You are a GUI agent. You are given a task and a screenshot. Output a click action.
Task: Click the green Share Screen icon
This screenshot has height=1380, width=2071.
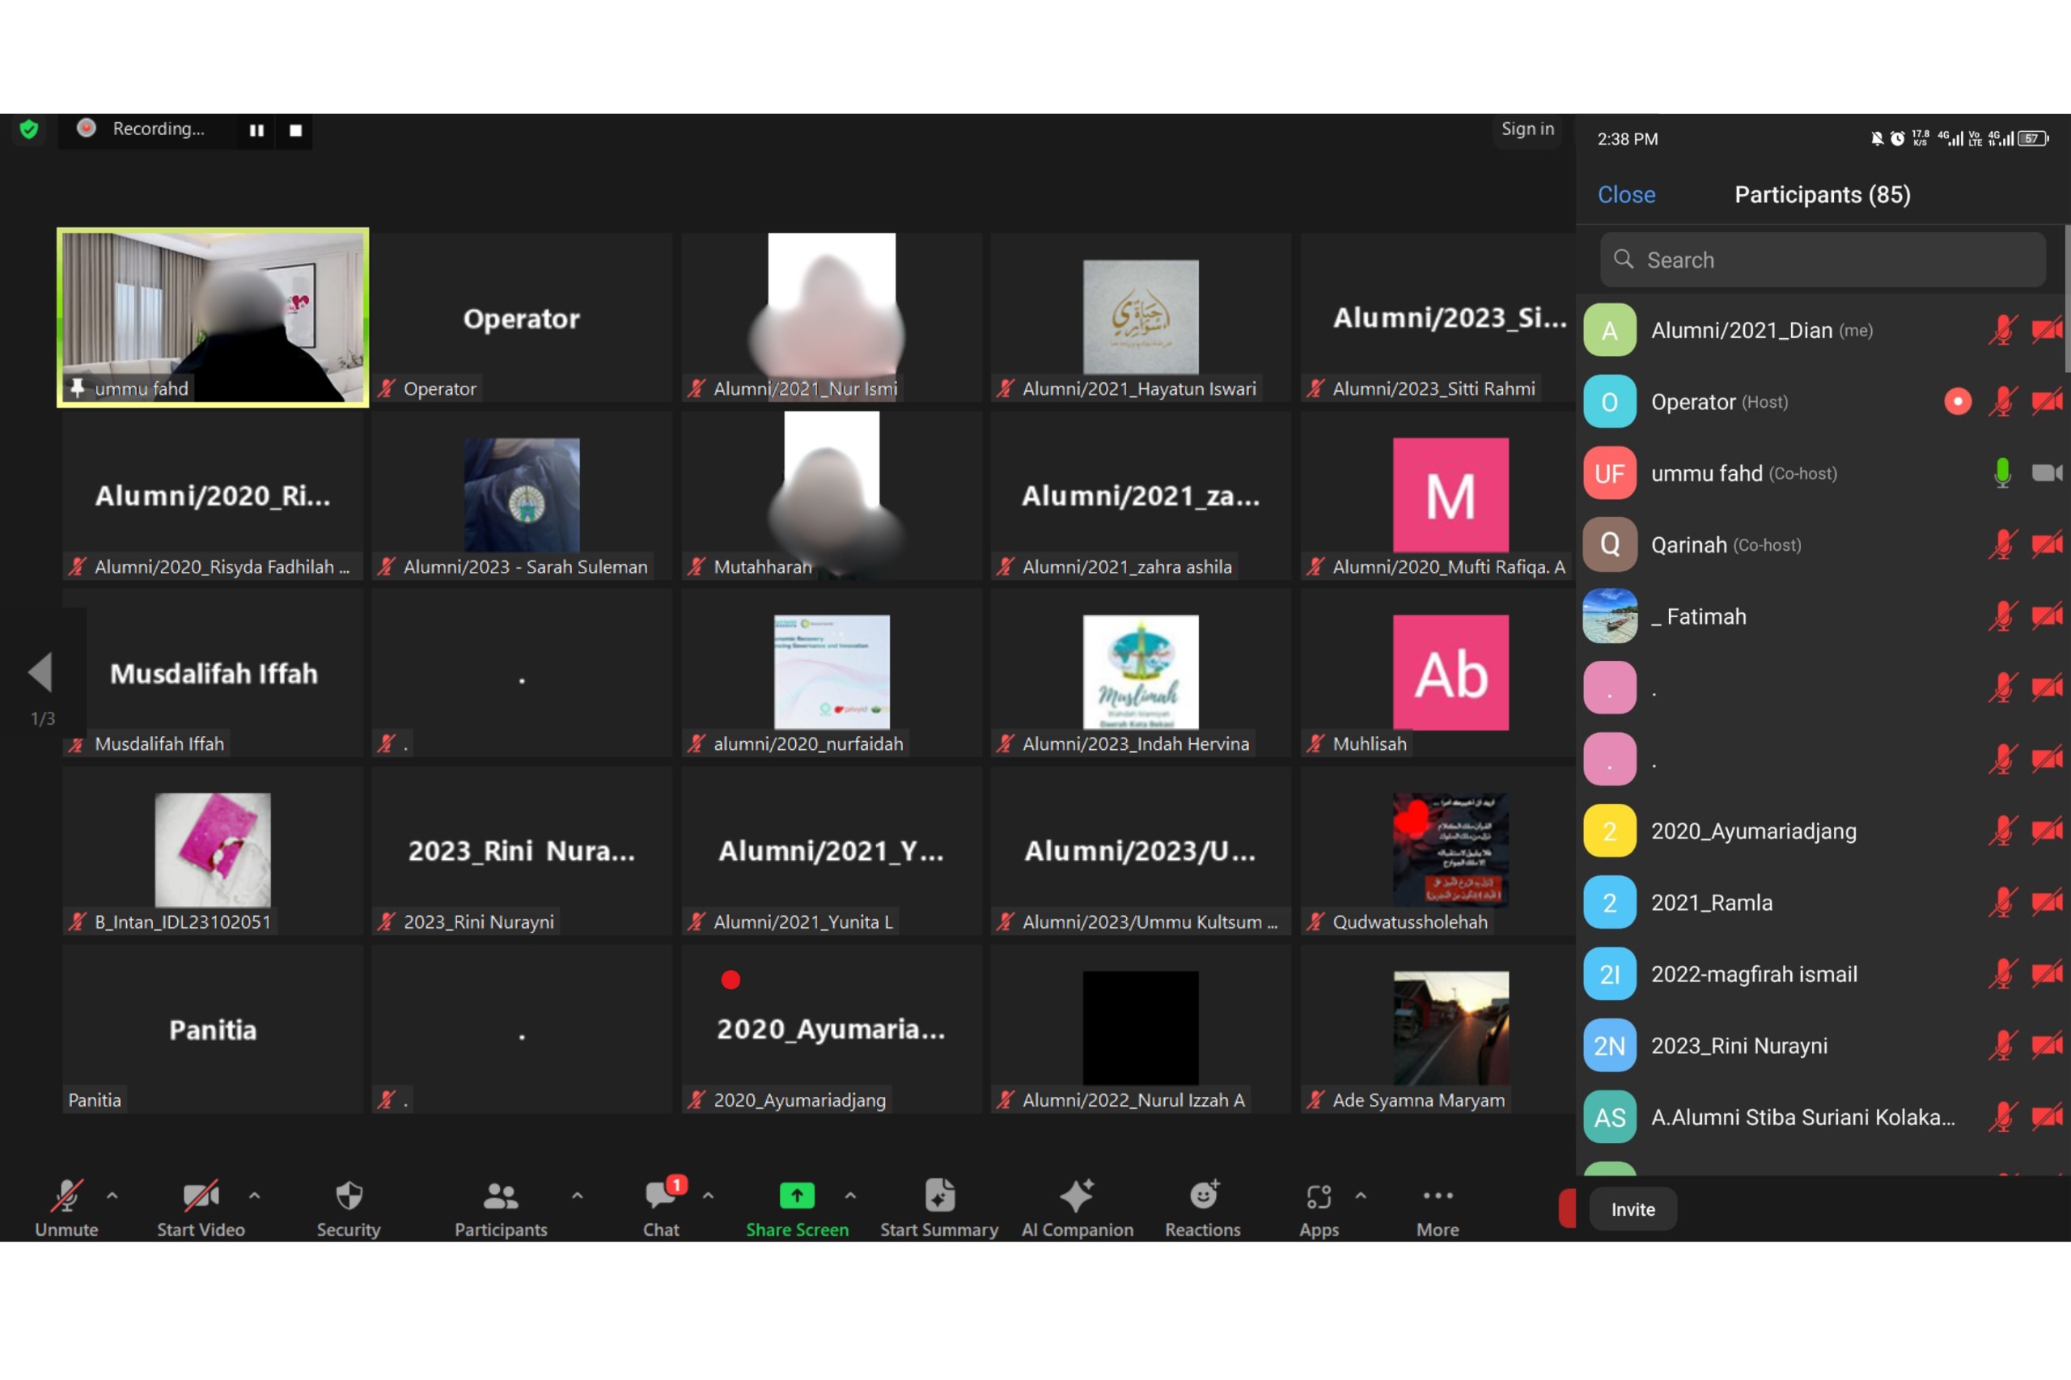[797, 1196]
